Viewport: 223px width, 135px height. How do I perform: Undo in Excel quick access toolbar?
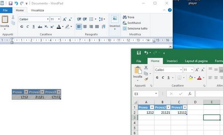pyautogui.click(x=146, y=53)
